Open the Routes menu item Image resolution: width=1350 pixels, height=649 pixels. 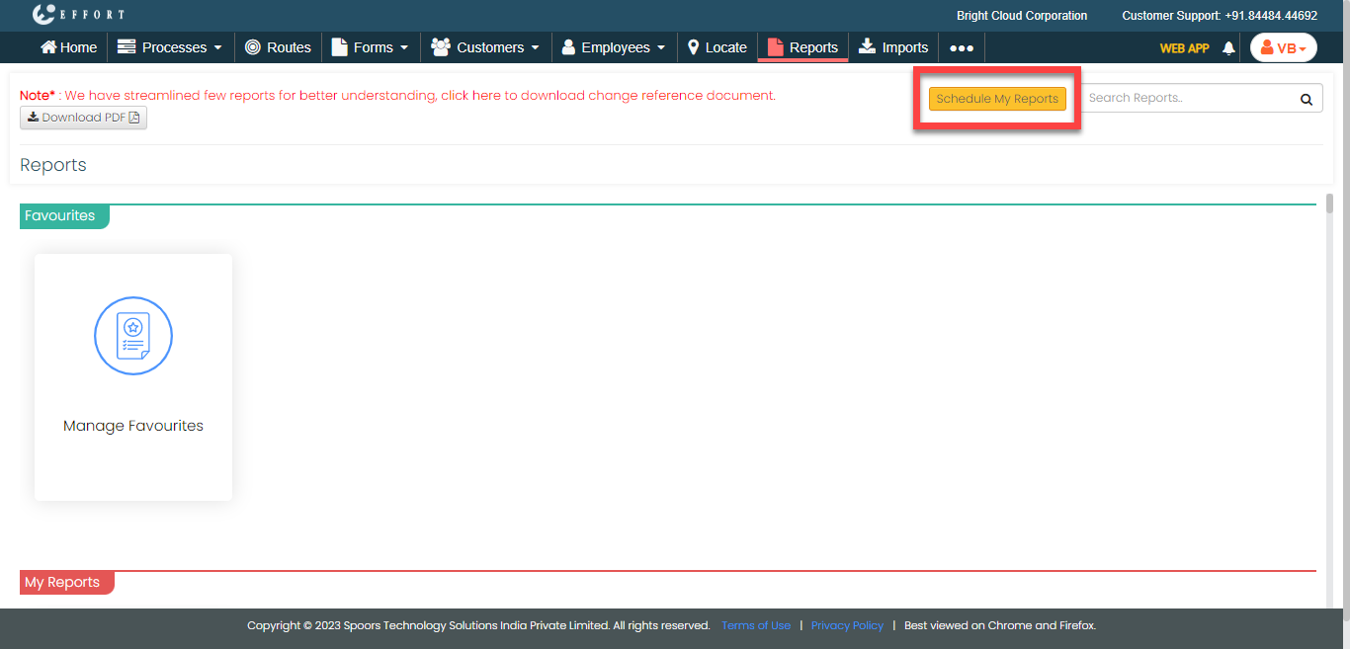(x=278, y=47)
